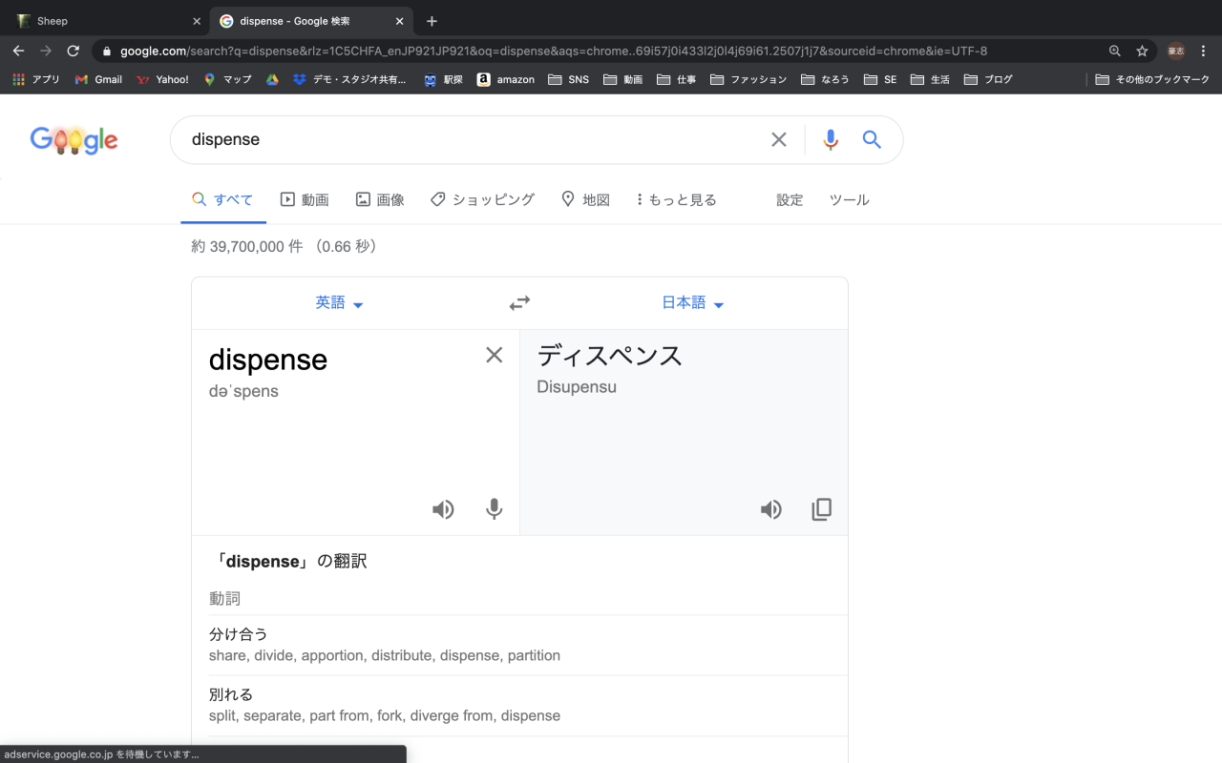Open the 設定 settings menu
Image resolution: width=1222 pixels, height=763 pixels.
(x=790, y=199)
